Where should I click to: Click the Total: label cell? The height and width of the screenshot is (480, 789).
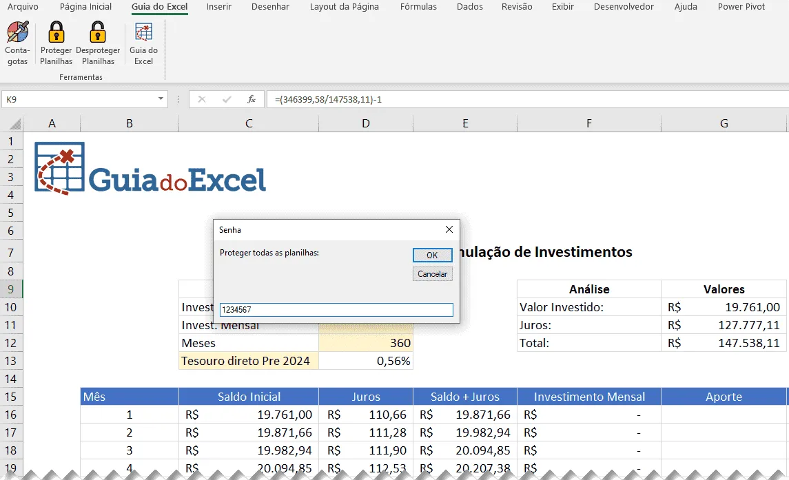[x=588, y=343]
